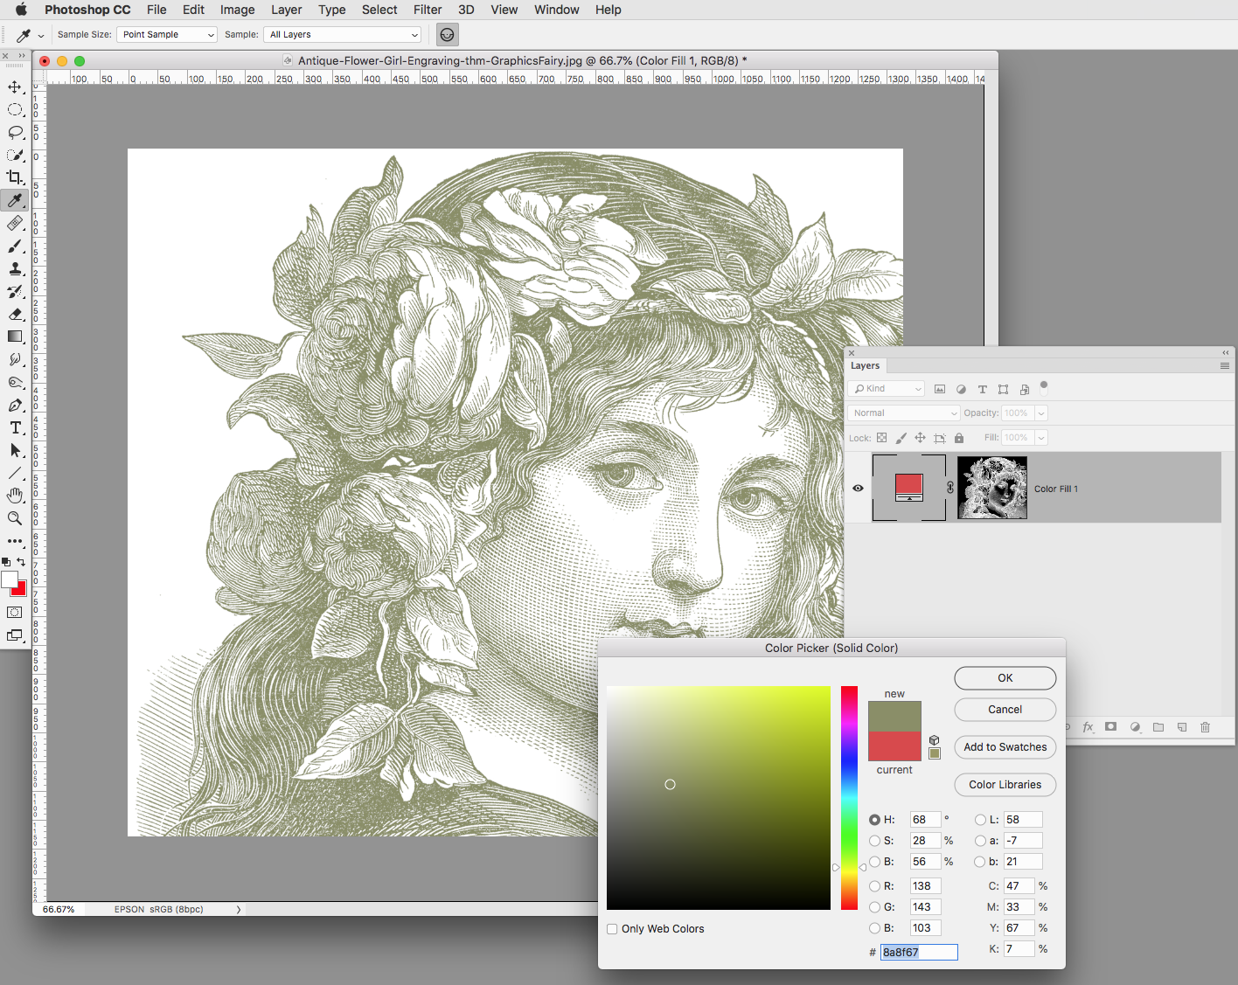Select the Smudge tool
Image resolution: width=1238 pixels, height=985 pixels.
15,360
